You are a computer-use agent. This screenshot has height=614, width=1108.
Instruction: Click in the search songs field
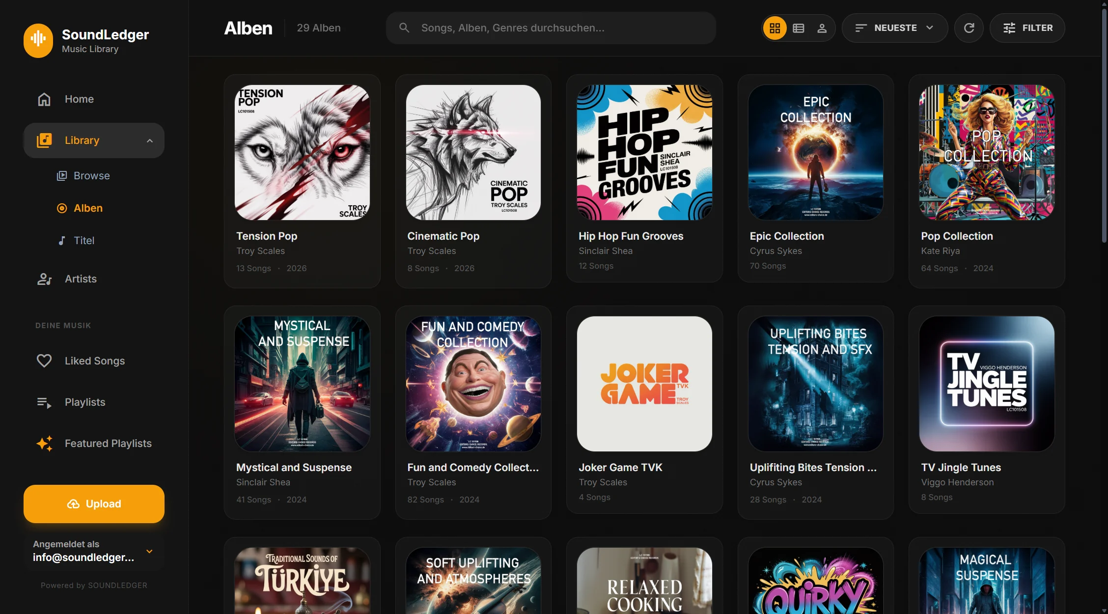click(551, 28)
